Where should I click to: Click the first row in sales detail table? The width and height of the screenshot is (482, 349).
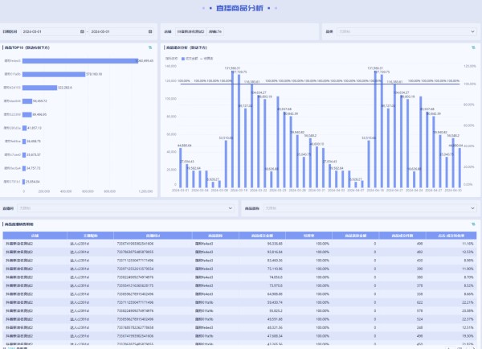pyautogui.click(x=241, y=243)
